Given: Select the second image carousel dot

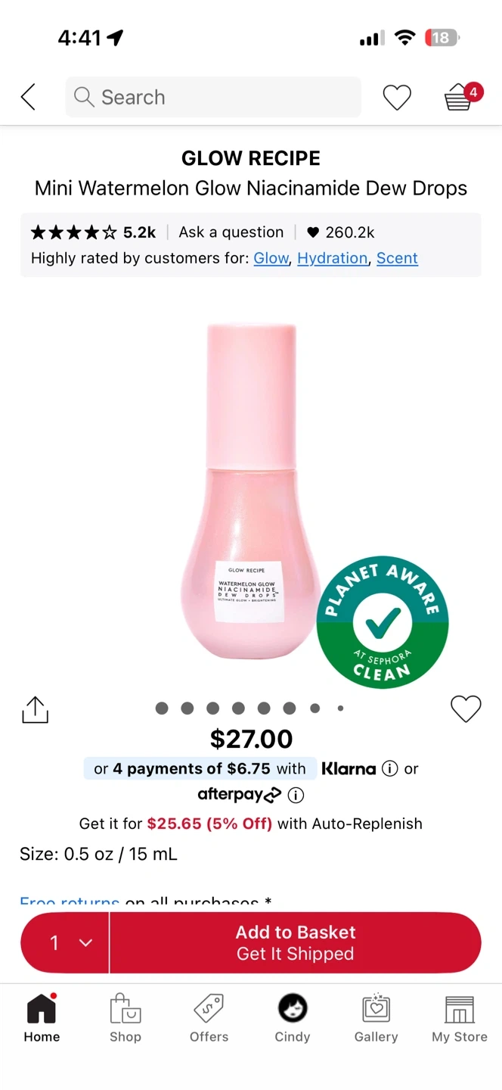Looking at the screenshot, I should point(187,708).
